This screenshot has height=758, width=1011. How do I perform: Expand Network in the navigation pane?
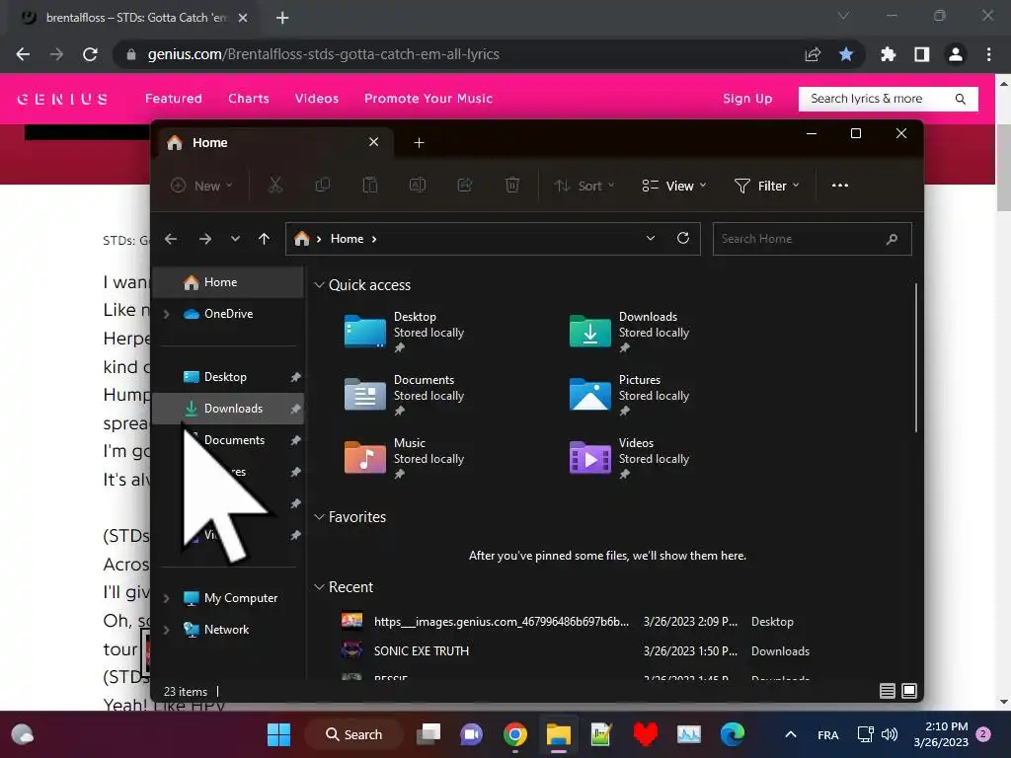point(166,630)
